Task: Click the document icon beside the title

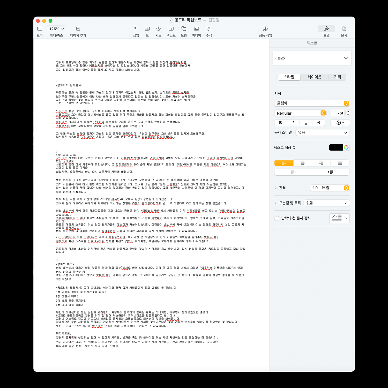Action: (x=171, y=20)
